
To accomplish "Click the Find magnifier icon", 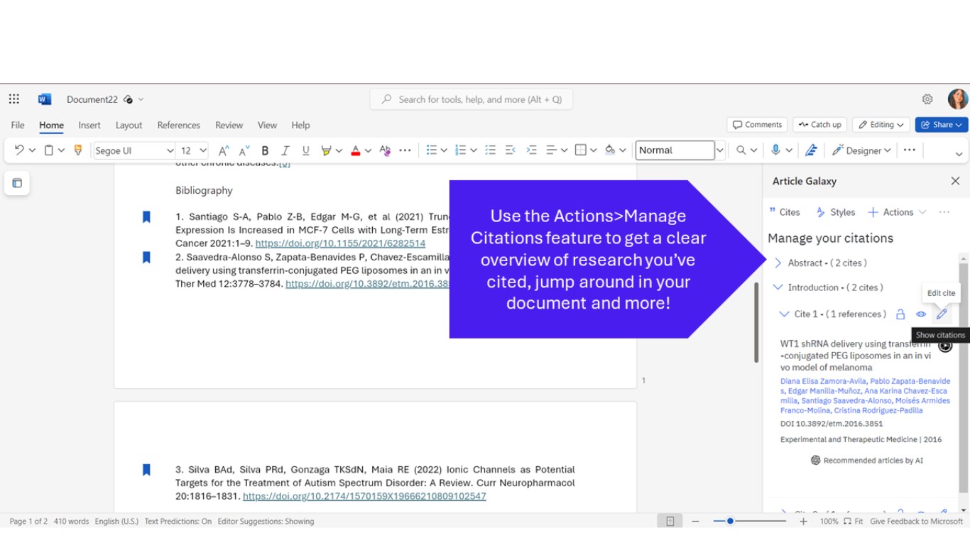I will [741, 150].
